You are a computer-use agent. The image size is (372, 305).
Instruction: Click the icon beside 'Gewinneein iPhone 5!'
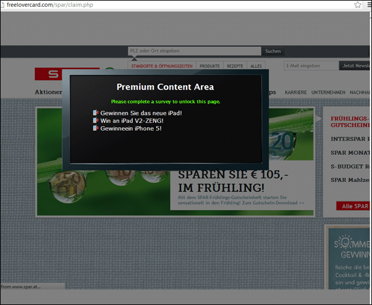point(96,128)
